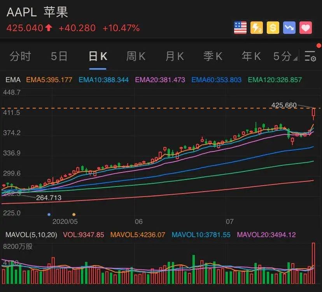Click the 06 month axis label
322x292 pixels.
(x=138, y=222)
